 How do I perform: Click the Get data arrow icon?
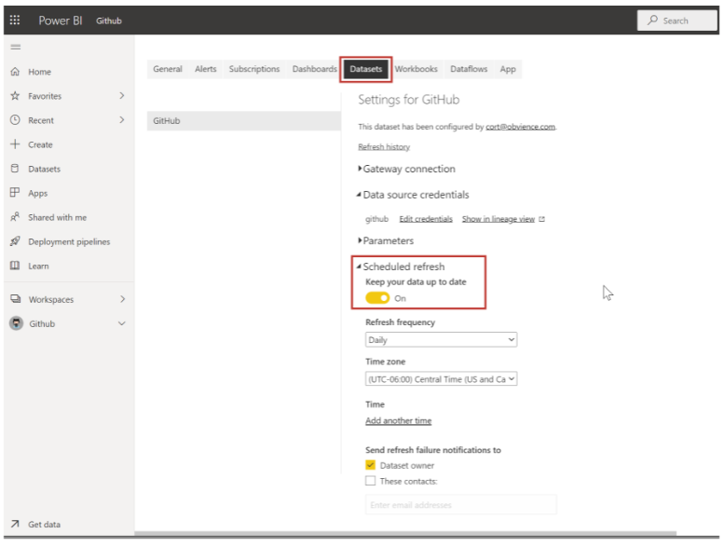coord(15,524)
